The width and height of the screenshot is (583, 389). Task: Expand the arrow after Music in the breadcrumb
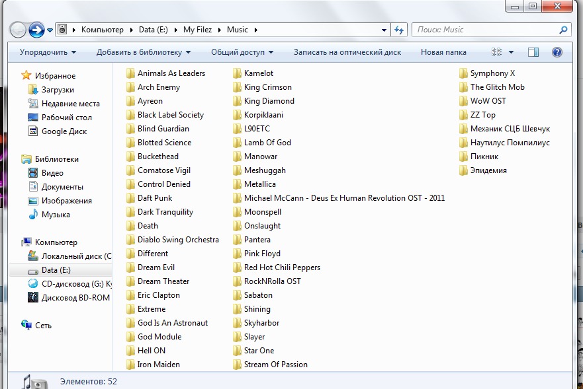pyautogui.click(x=256, y=30)
